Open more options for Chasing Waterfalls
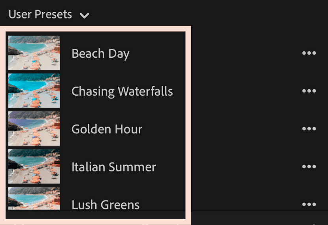 (x=309, y=91)
